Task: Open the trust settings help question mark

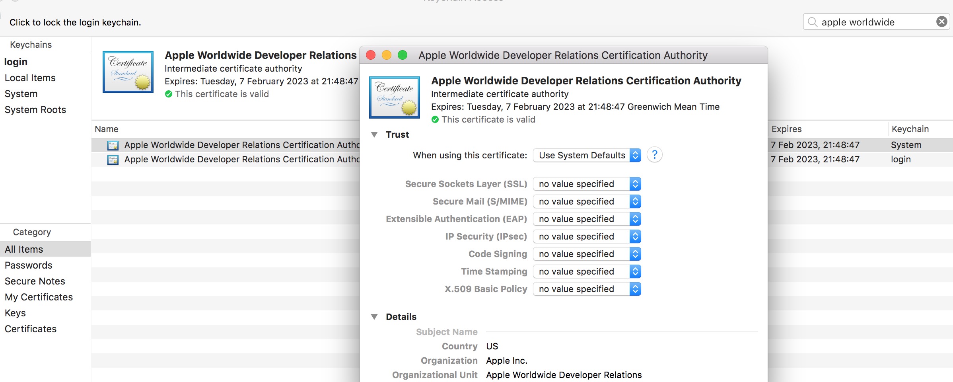Action: 655,155
